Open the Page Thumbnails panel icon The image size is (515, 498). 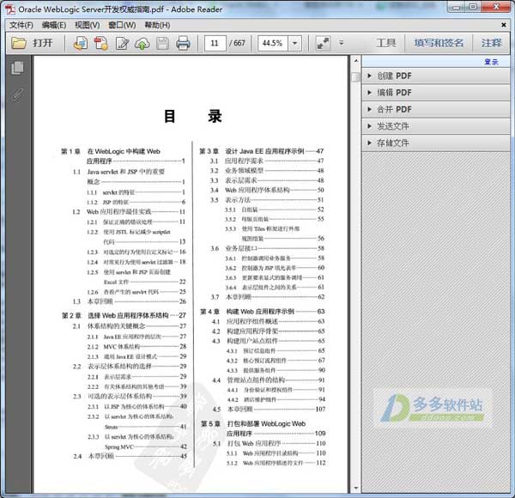17,68
